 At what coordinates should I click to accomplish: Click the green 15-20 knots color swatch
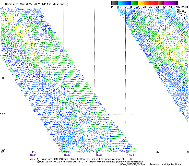point(134,3)
